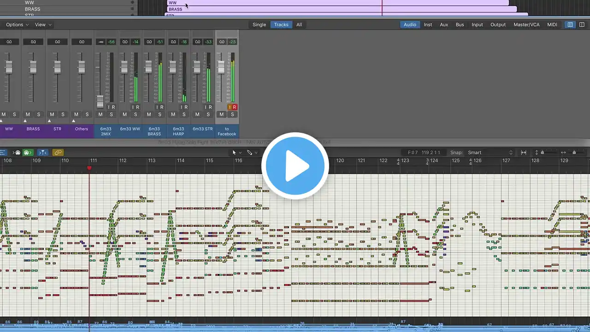Click the piano roll vertical zoom slider
This screenshot has width=590, height=332.
pos(542,153)
